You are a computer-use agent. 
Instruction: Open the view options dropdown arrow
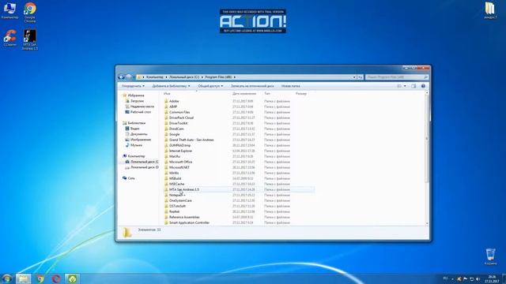(405, 86)
